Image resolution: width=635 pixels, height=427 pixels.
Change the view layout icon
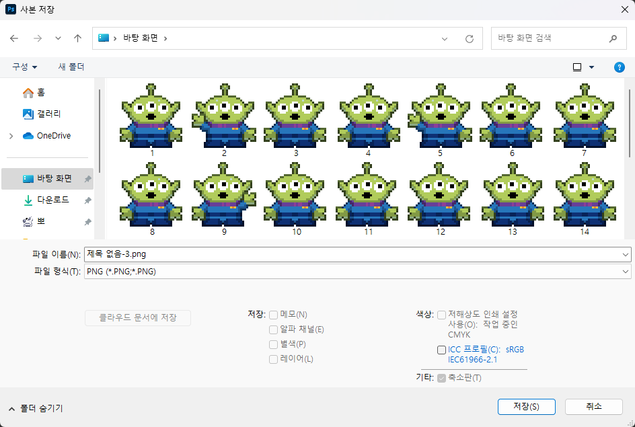coord(577,67)
